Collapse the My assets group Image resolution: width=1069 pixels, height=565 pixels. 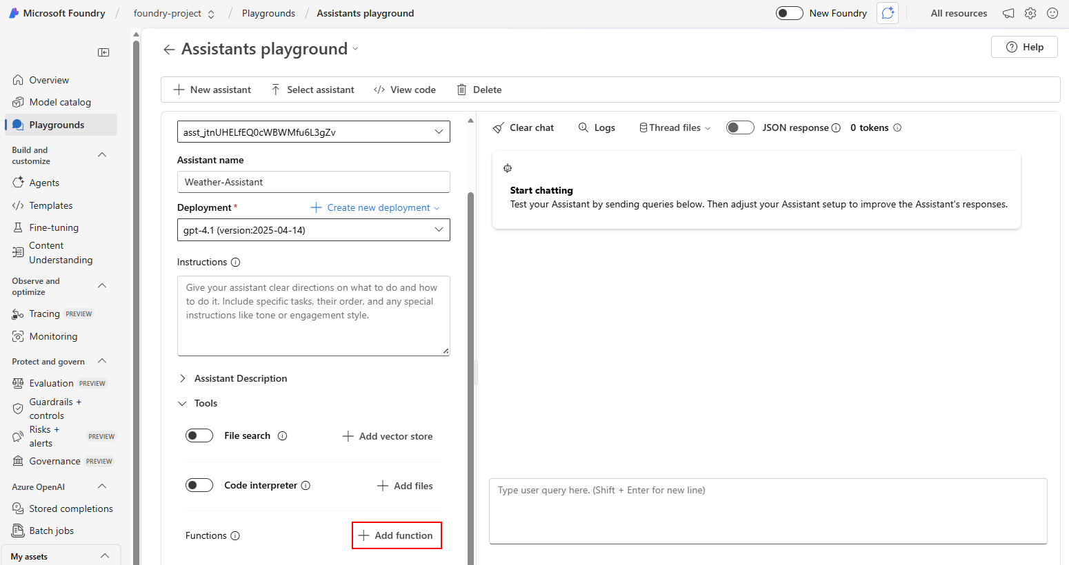pos(105,556)
